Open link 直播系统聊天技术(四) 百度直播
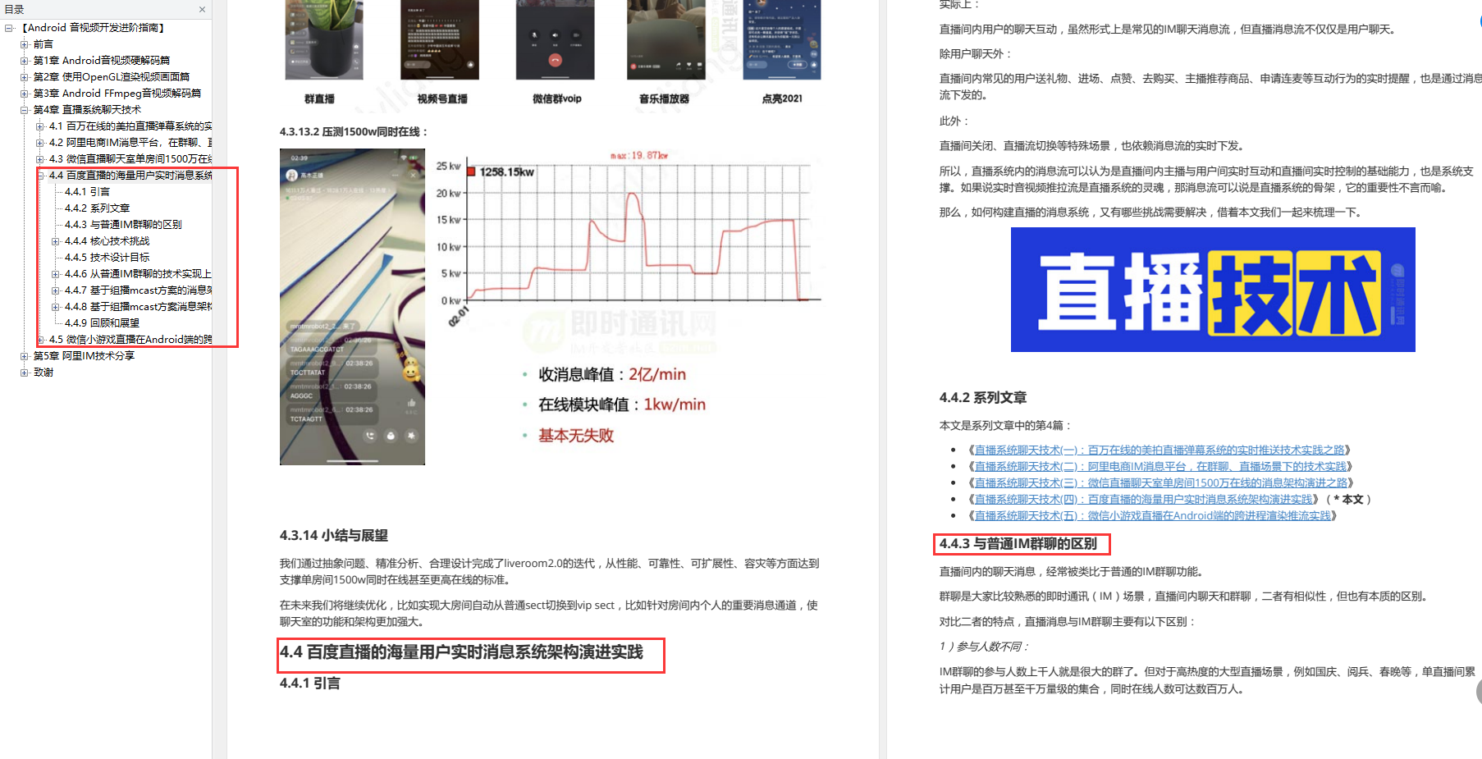This screenshot has width=1482, height=759. pyautogui.click(x=1143, y=500)
